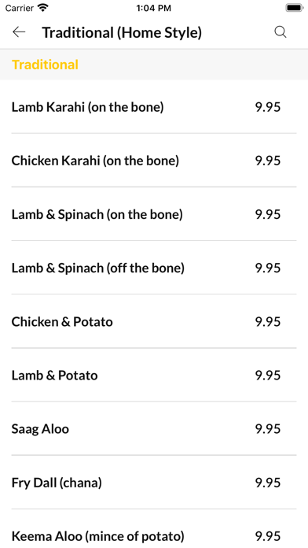Tap the 9.95 price for Lamb Karahi
The image size is (308, 548).
(x=268, y=106)
